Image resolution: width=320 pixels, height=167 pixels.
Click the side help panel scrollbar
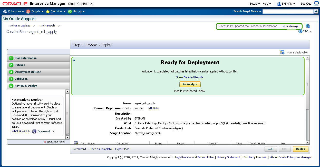(x=67, y=113)
